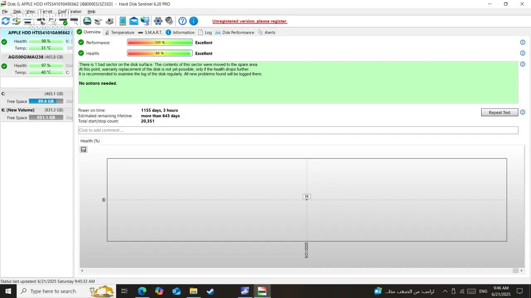Switch to the Log tab

(x=205, y=32)
